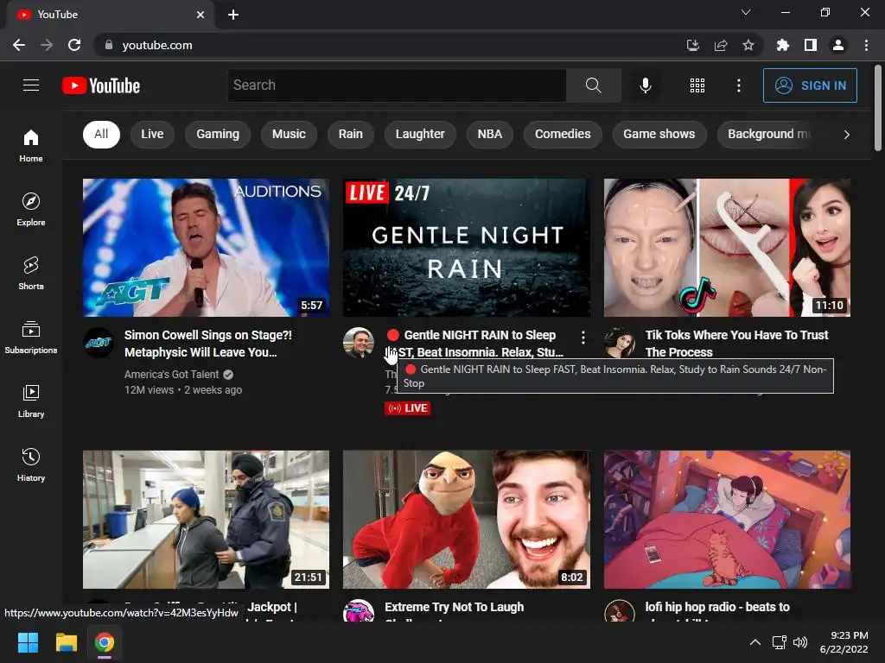Viewport: 885px width, 663px height.
Task: Play the airport officer thumbnail
Action: point(206,519)
